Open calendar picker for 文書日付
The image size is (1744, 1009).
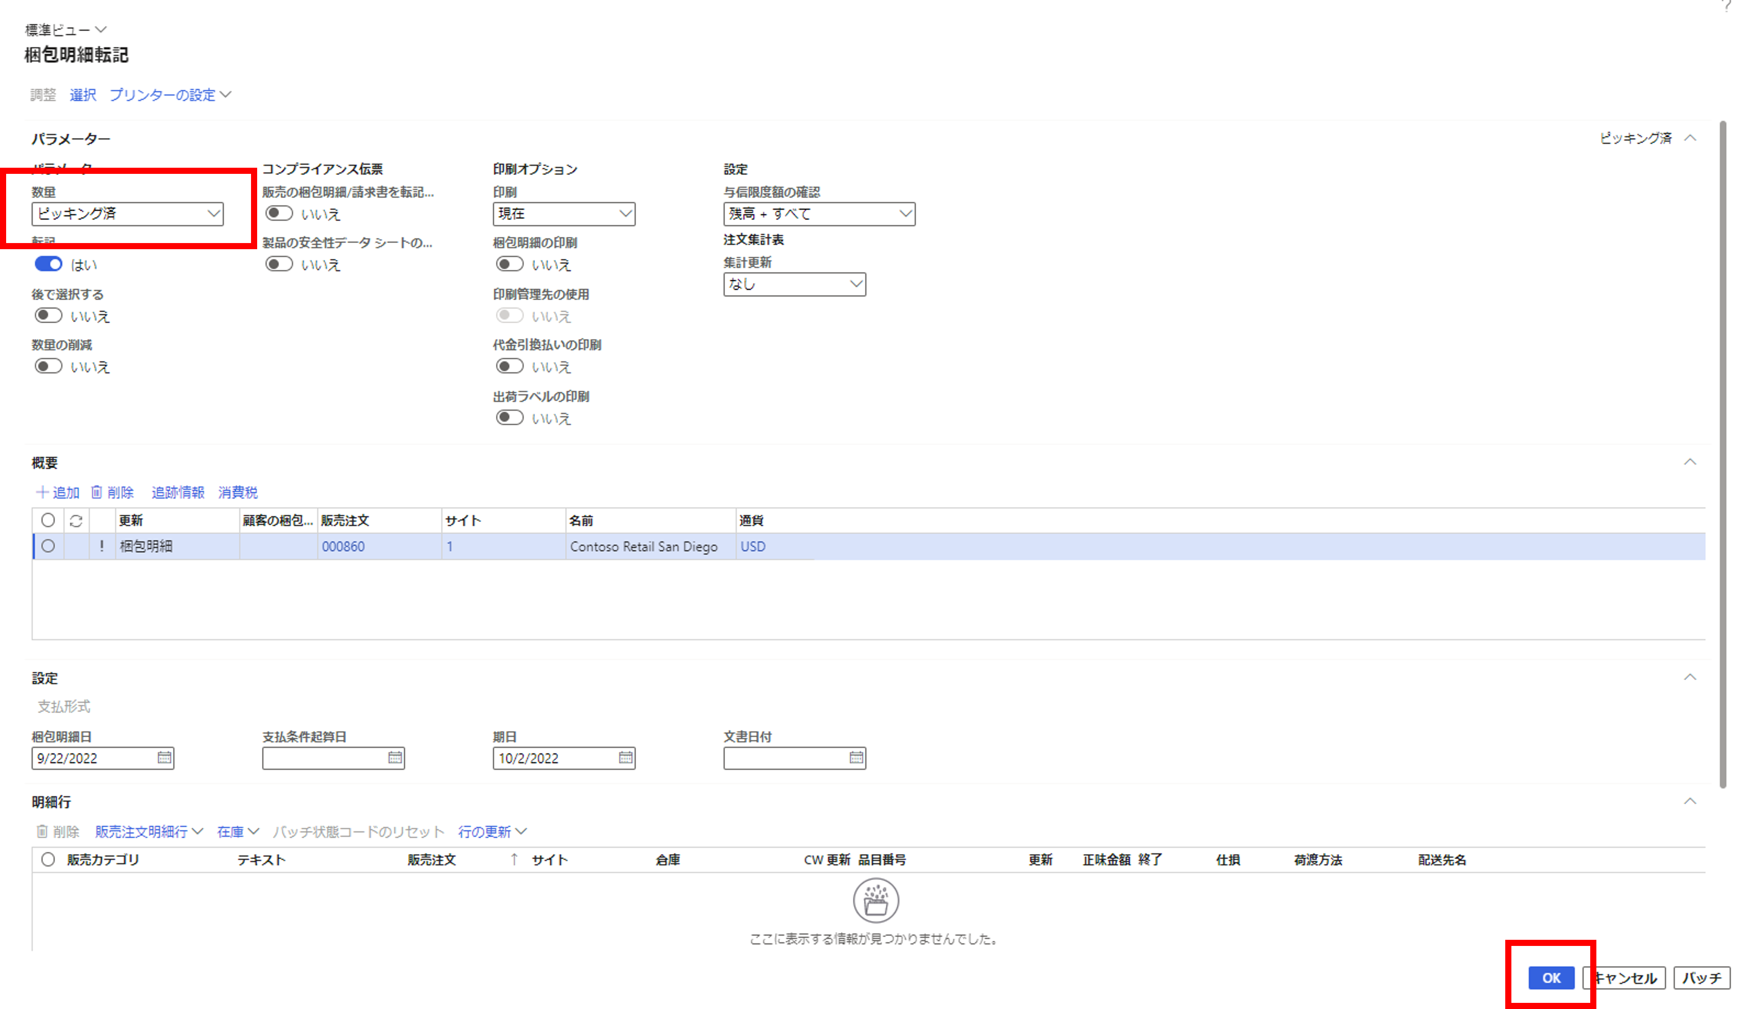click(x=856, y=758)
